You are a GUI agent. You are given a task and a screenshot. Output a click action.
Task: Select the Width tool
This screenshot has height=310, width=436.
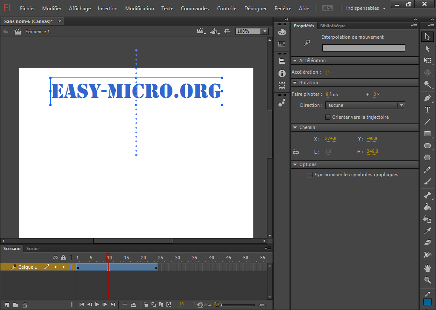[427, 254]
